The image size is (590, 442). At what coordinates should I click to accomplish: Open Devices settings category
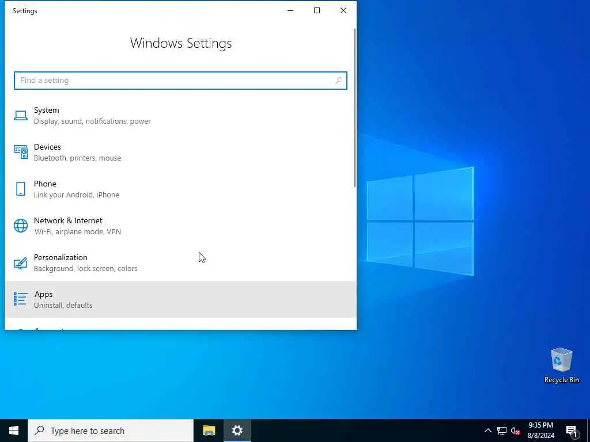coord(180,152)
